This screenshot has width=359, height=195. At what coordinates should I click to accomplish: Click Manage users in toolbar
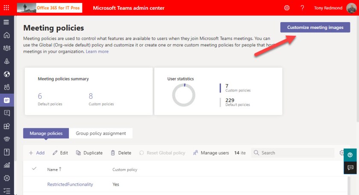click(x=211, y=153)
